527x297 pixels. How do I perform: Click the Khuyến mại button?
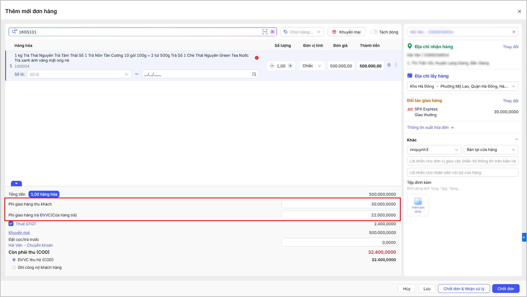click(346, 32)
